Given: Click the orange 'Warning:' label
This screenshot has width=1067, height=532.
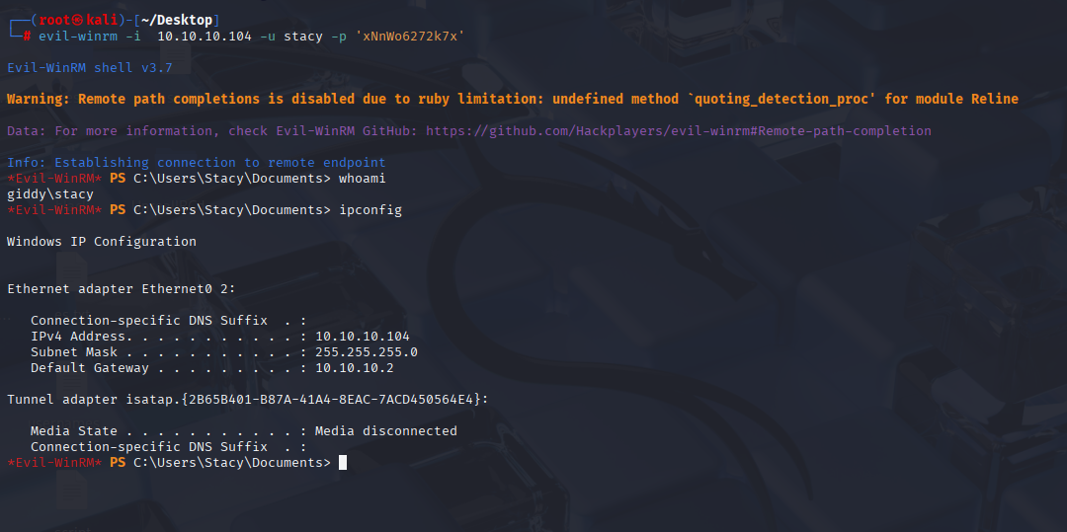Looking at the screenshot, I should pyautogui.click(x=39, y=100).
